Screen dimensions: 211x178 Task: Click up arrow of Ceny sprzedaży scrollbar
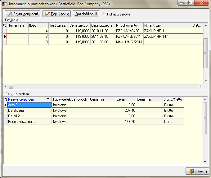coord(205,99)
